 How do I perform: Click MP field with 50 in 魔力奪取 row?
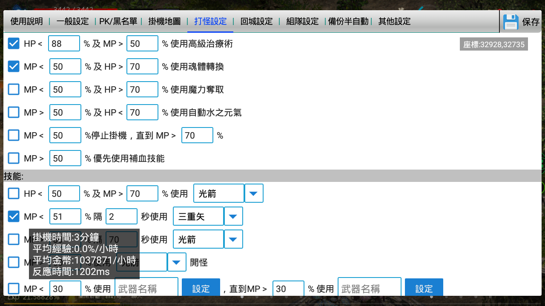65,89
